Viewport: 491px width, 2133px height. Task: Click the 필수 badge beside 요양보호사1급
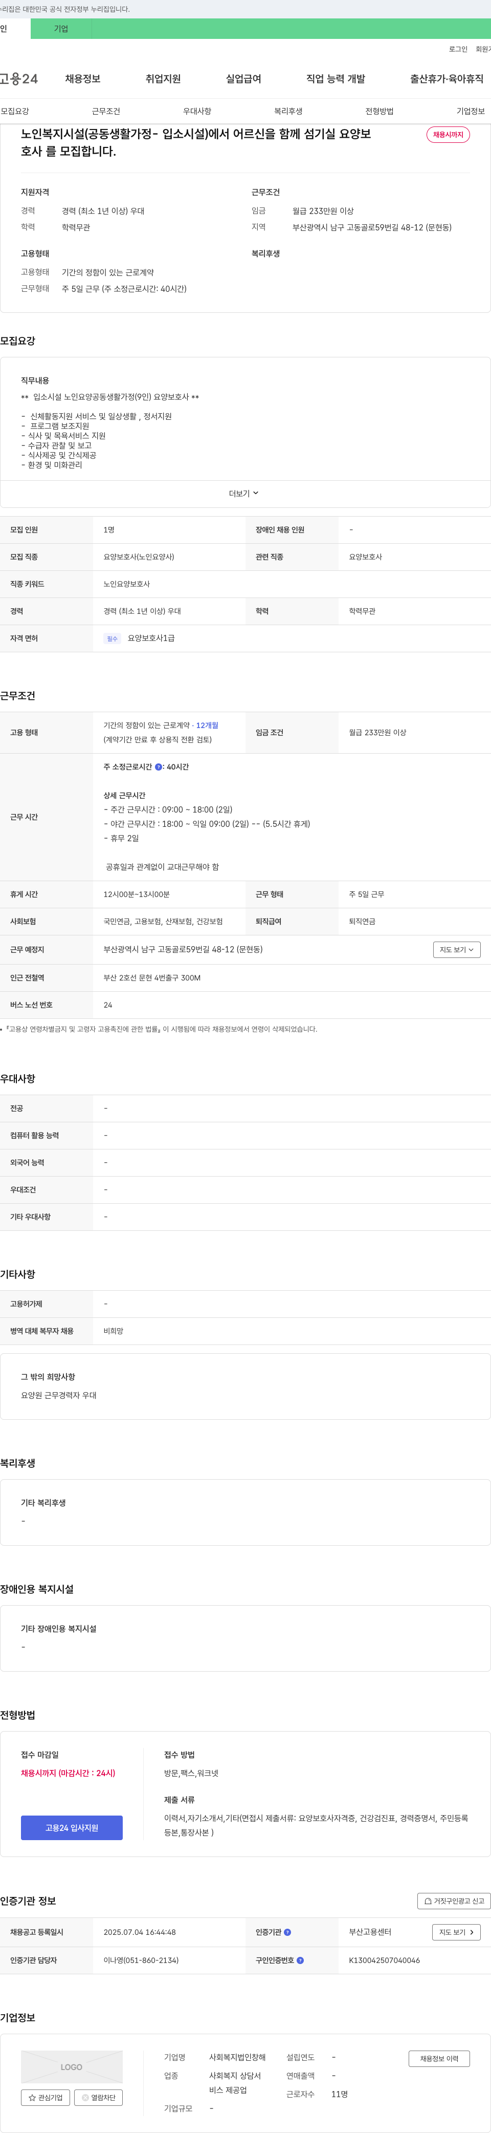[x=113, y=638]
